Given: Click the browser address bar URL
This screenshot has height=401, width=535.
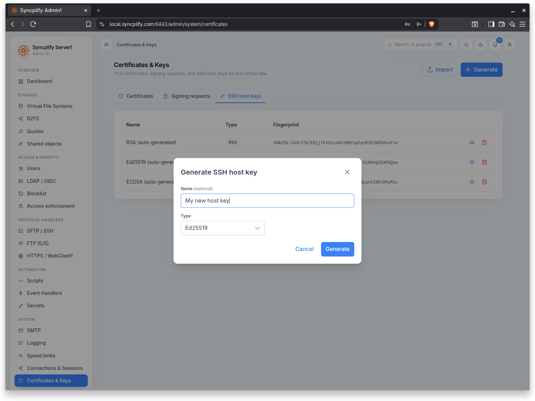Looking at the screenshot, I should (x=168, y=24).
